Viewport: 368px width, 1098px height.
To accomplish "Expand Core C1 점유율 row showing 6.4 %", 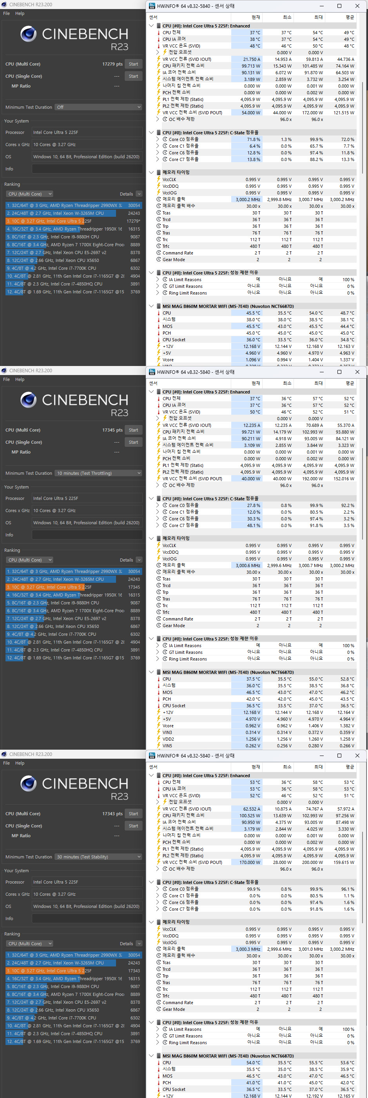I will pos(158,146).
